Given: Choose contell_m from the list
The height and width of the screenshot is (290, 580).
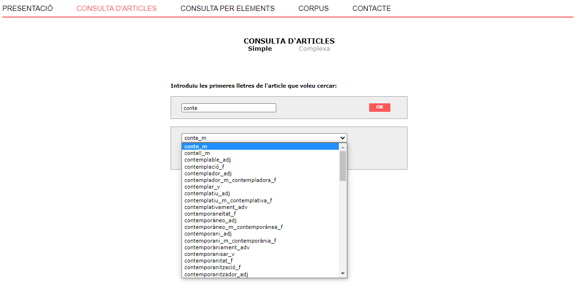Looking at the screenshot, I should coord(197,153).
